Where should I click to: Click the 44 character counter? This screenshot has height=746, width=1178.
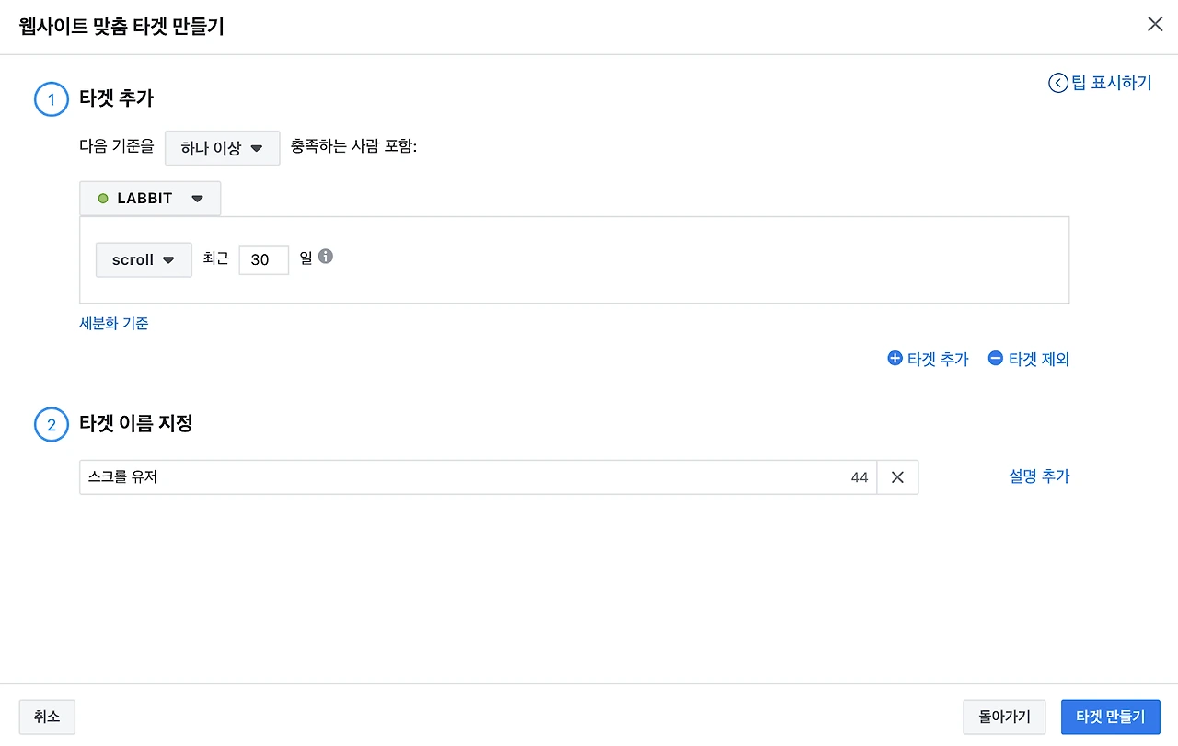click(860, 477)
